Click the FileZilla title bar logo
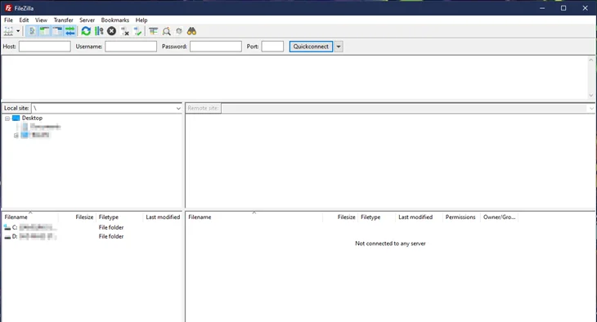The image size is (597, 322). (x=8, y=8)
